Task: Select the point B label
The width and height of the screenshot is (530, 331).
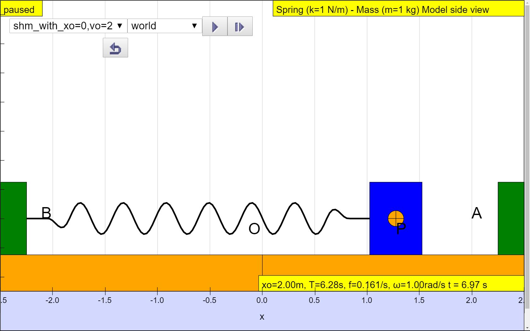Action: (x=46, y=213)
